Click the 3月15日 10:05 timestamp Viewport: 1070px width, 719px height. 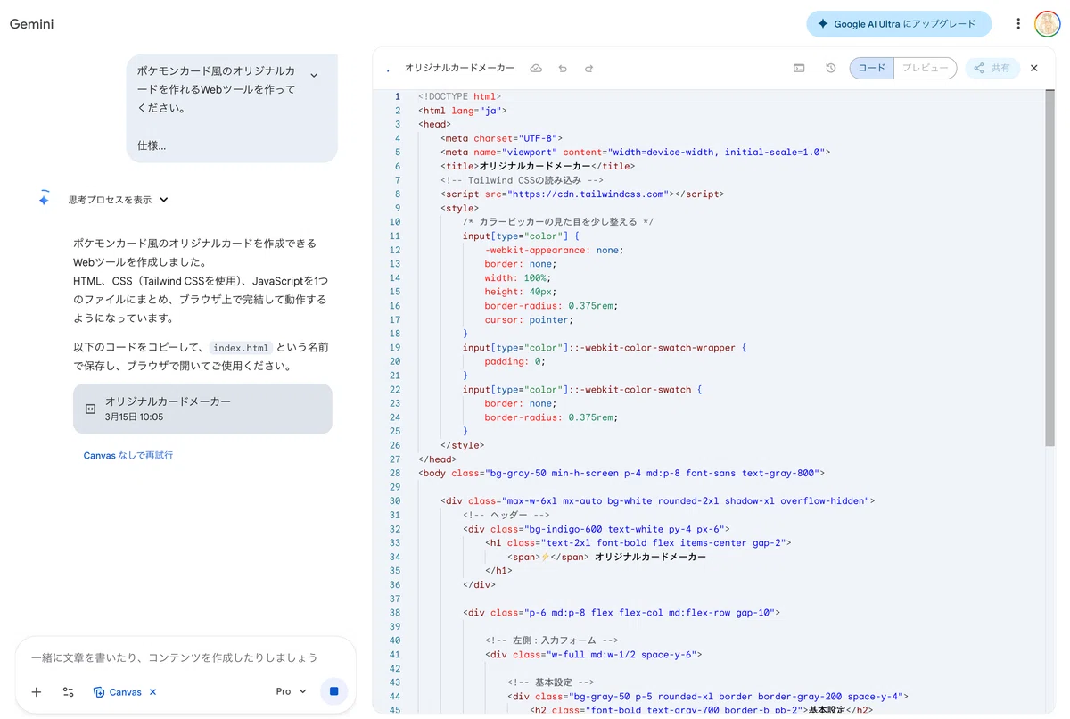pos(134,417)
